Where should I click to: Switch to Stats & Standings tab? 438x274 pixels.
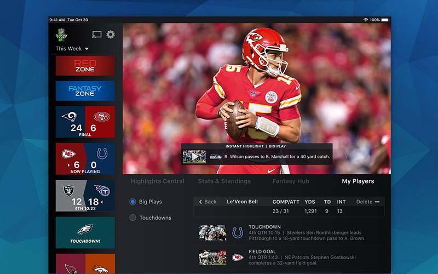pyautogui.click(x=224, y=181)
